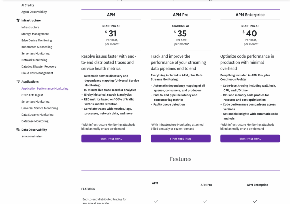290x204 pixels.
Task: Open Cloud Cost Management link
Action: point(37,73)
